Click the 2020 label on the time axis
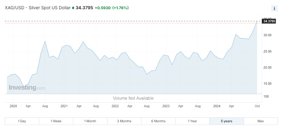The image size is (284, 128). click(x=13, y=106)
